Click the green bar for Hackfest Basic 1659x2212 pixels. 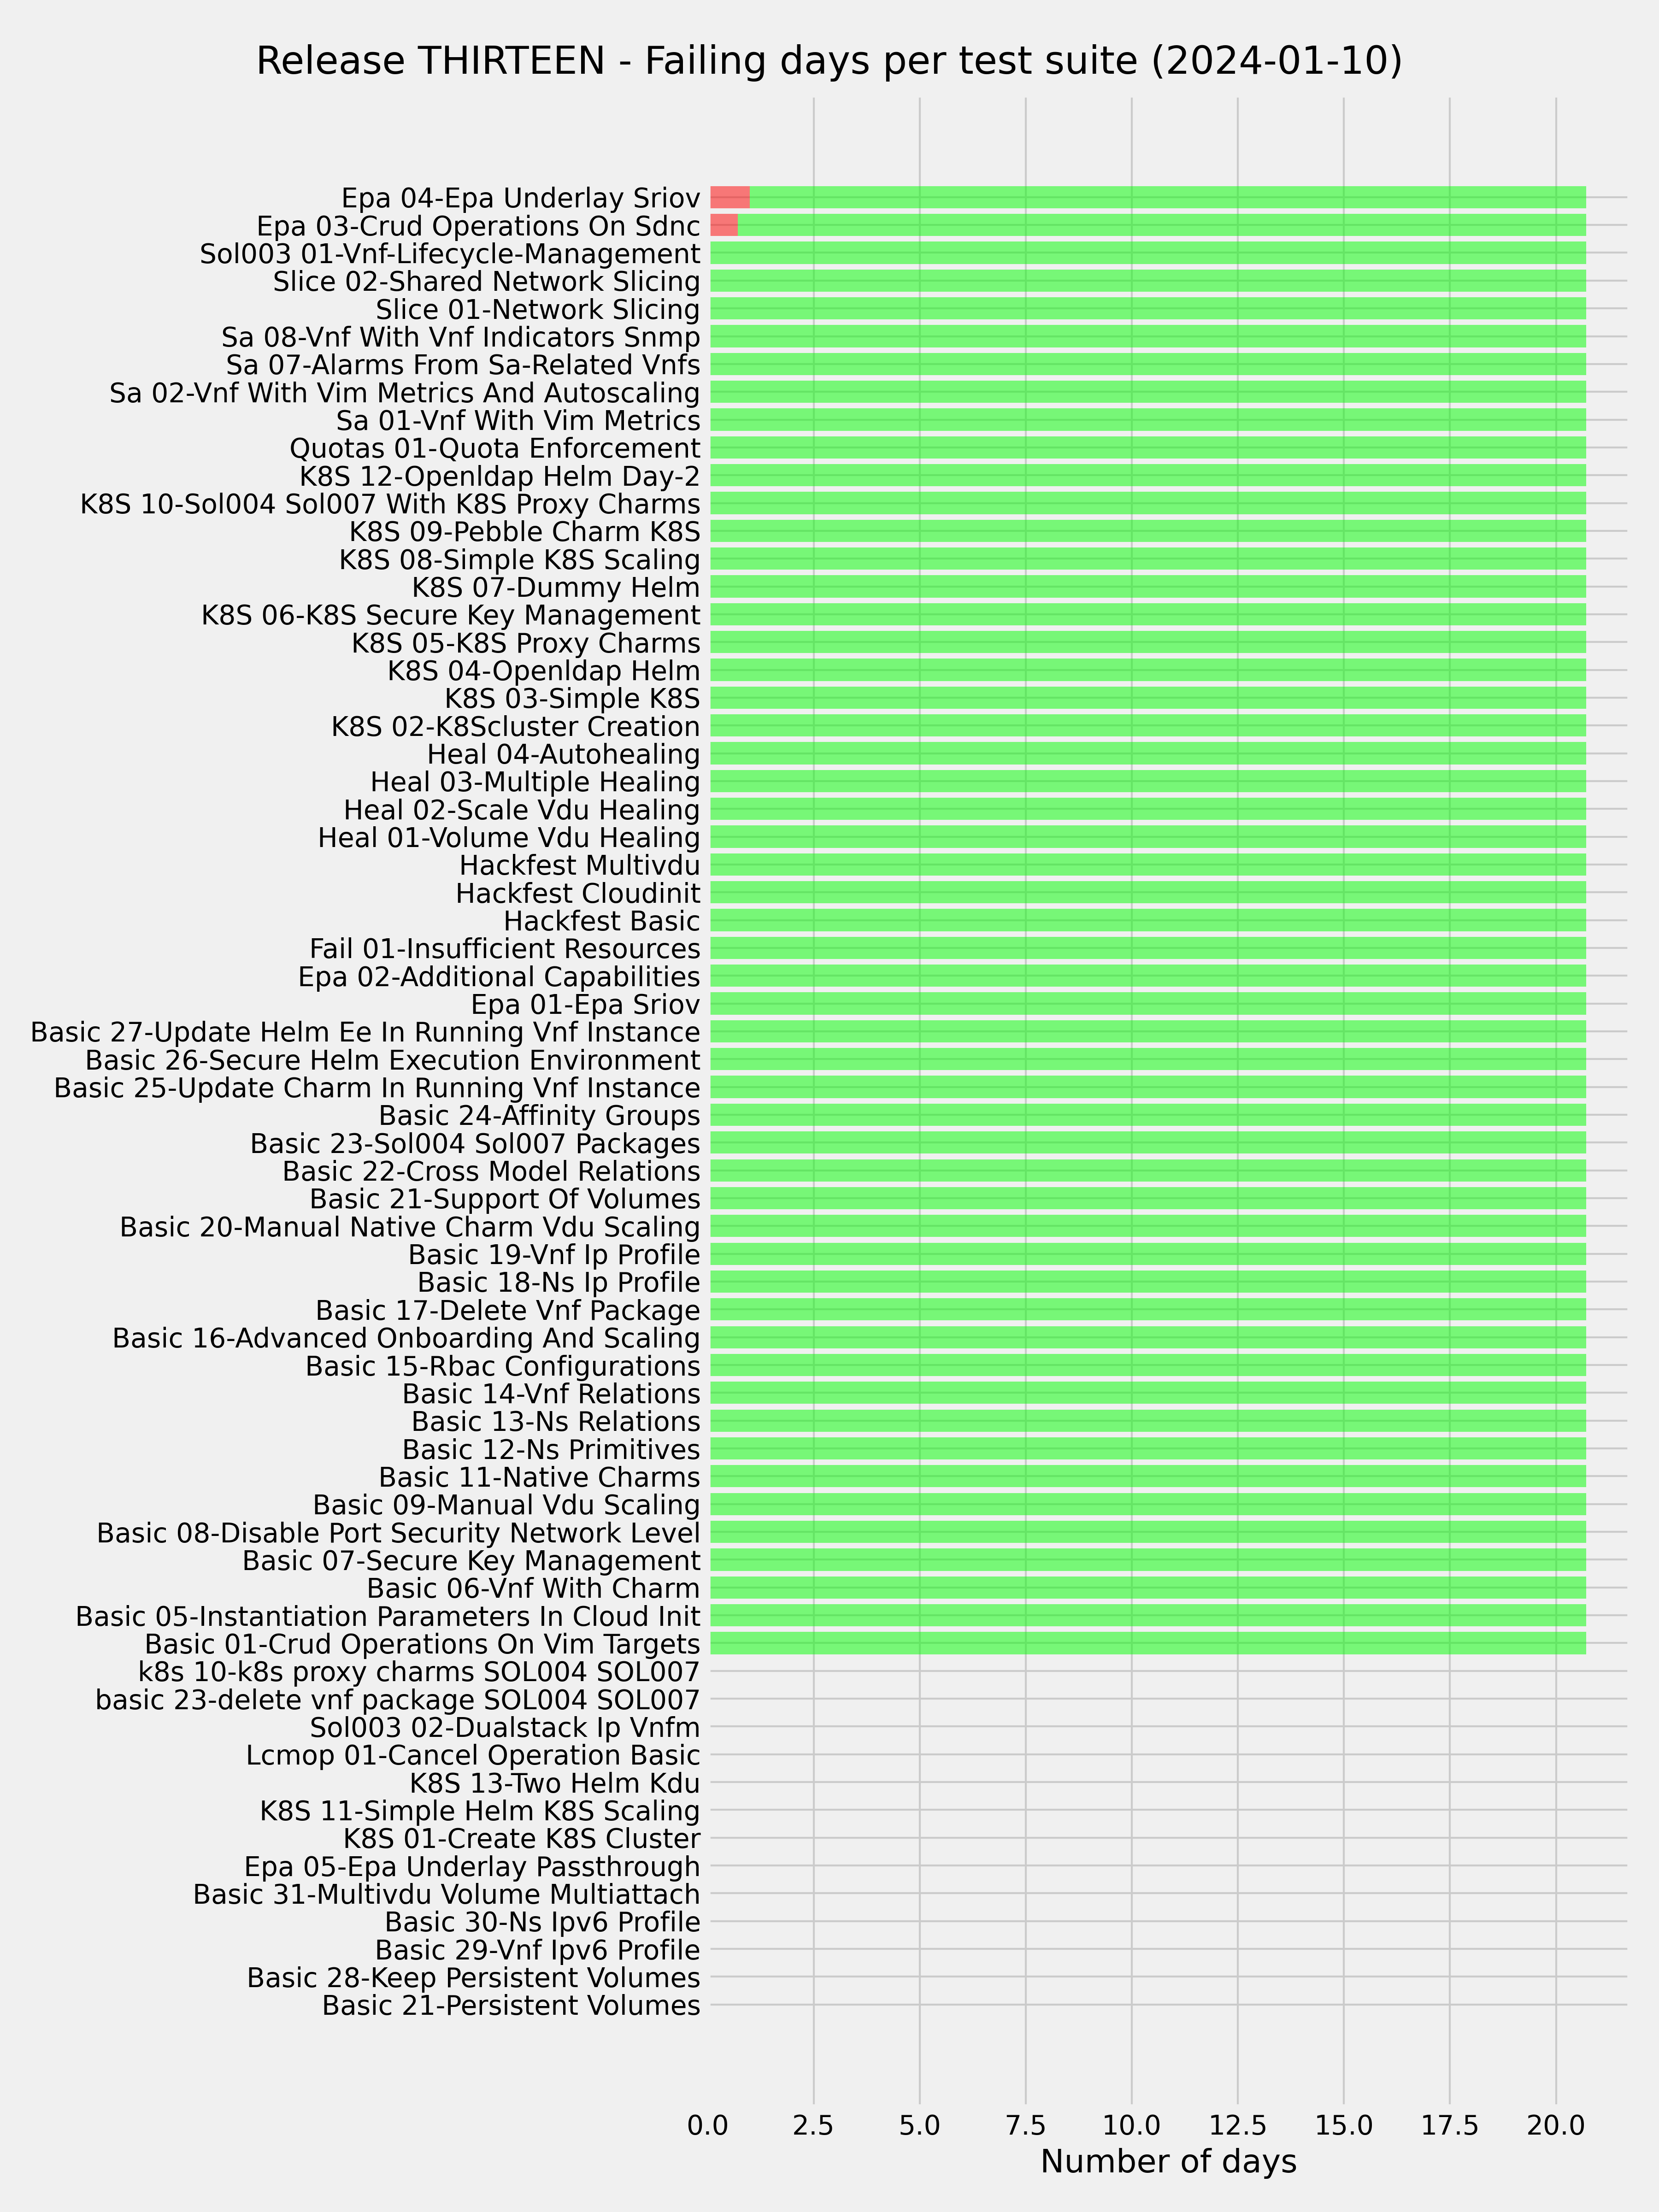pos(1148,921)
